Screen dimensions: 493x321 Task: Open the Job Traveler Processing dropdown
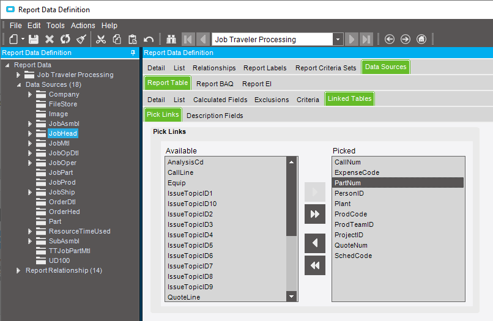[x=338, y=39]
